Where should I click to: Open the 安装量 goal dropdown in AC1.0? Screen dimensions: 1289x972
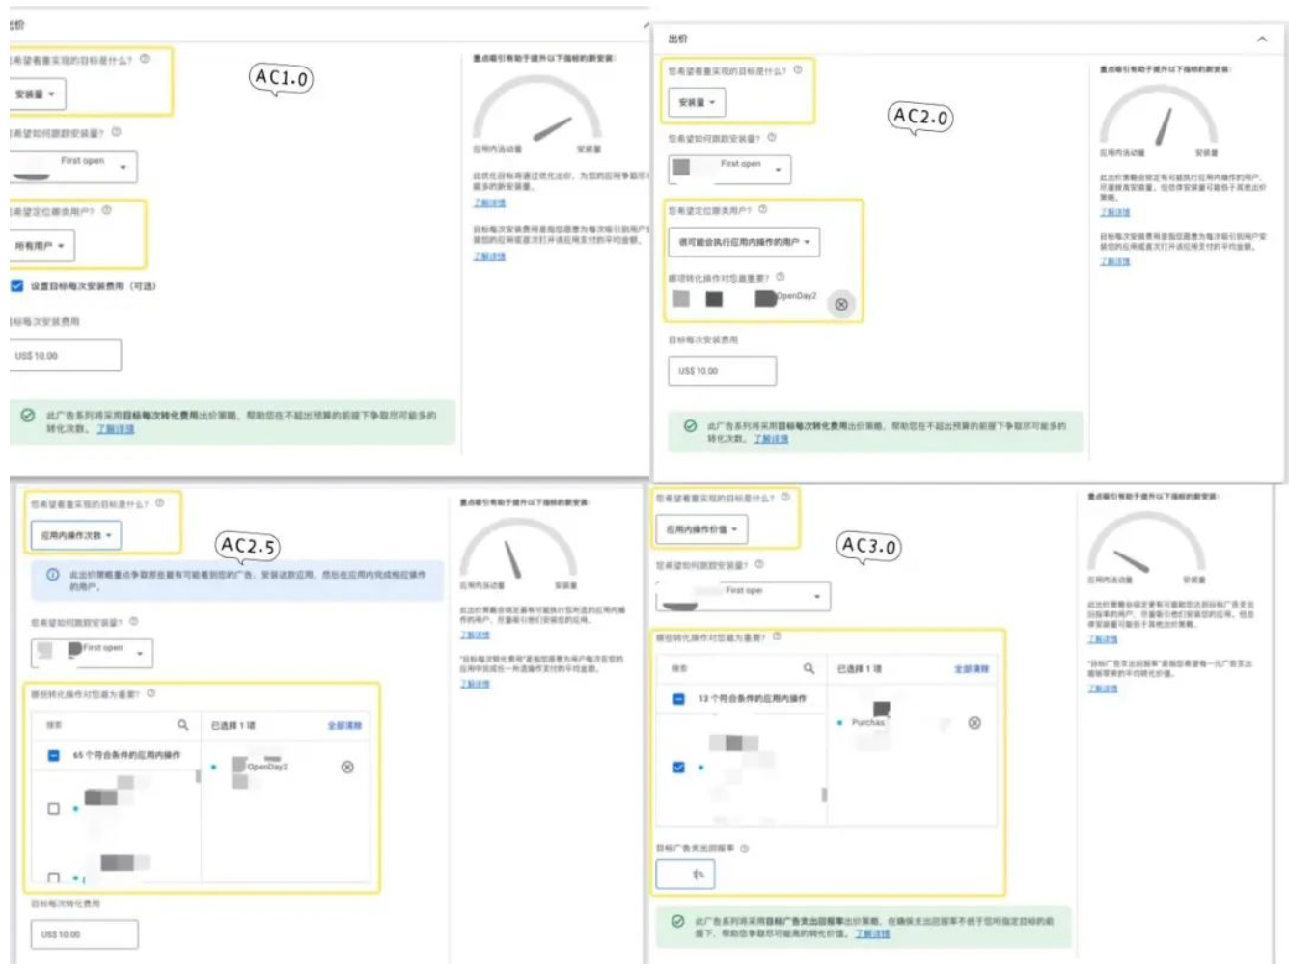[35, 94]
